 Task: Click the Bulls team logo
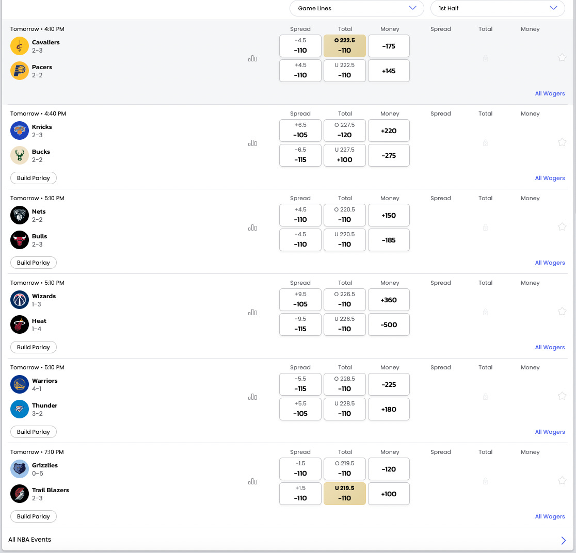tap(20, 240)
